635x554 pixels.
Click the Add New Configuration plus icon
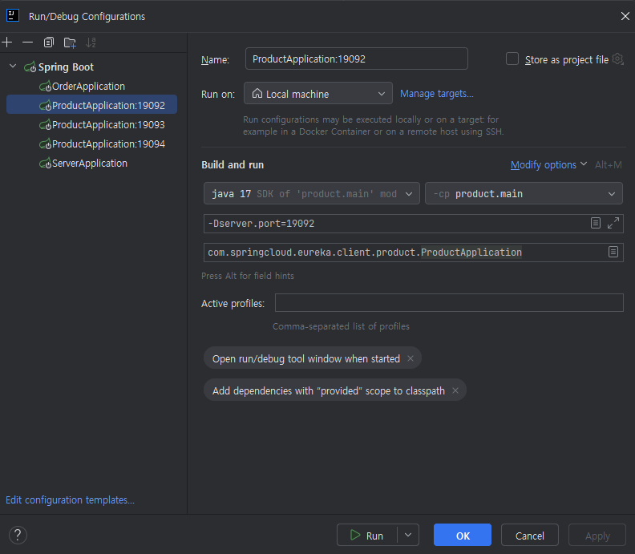coord(7,42)
